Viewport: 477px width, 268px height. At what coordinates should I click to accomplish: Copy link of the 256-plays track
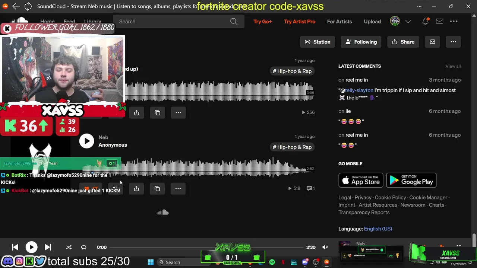click(x=157, y=112)
